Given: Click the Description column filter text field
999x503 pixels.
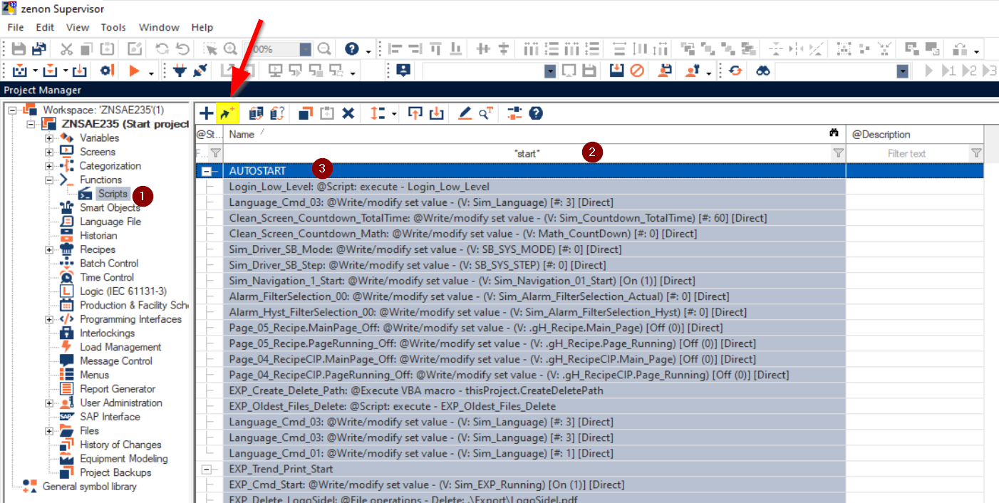Looking at the screenshot, I should (x=907, y=153).
